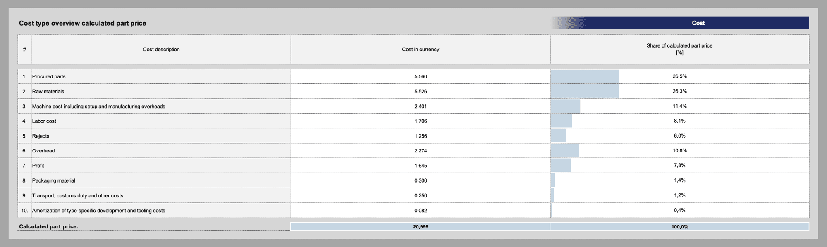
Task: Click the Procured parts value 5,560
Action: [x=420, y=77]
